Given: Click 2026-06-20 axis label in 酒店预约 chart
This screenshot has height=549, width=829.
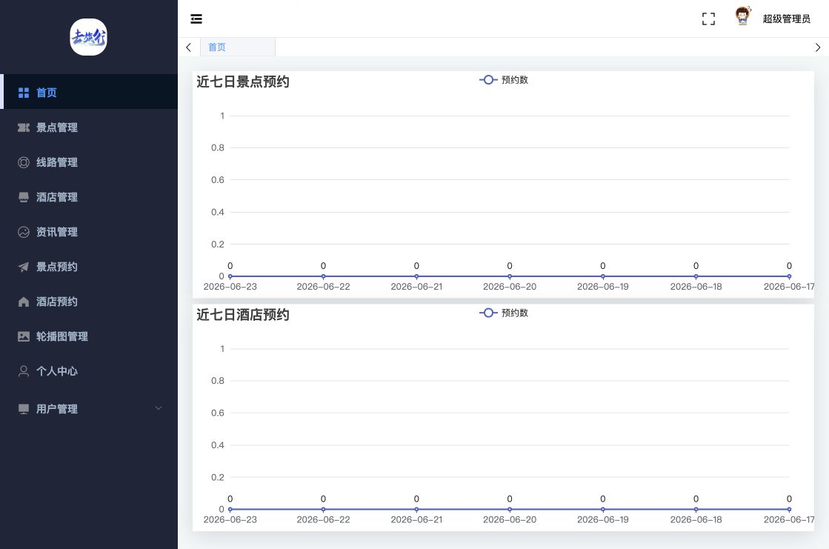Looking at the screenshot, I should tap(510, 520).
